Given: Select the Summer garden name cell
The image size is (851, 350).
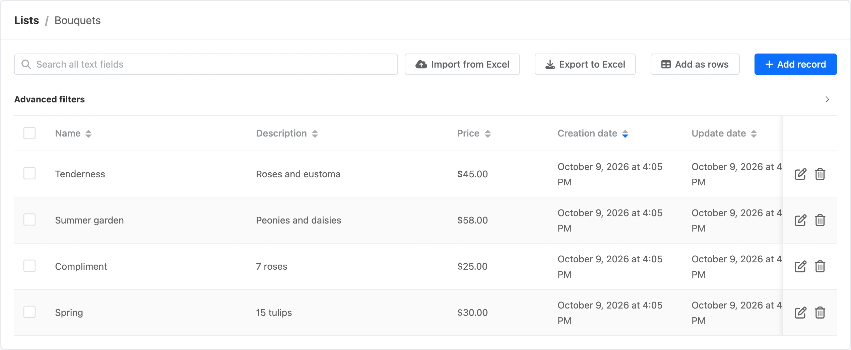Looking at the screenshot, I should pyautogui.click(x=89, y=220).
